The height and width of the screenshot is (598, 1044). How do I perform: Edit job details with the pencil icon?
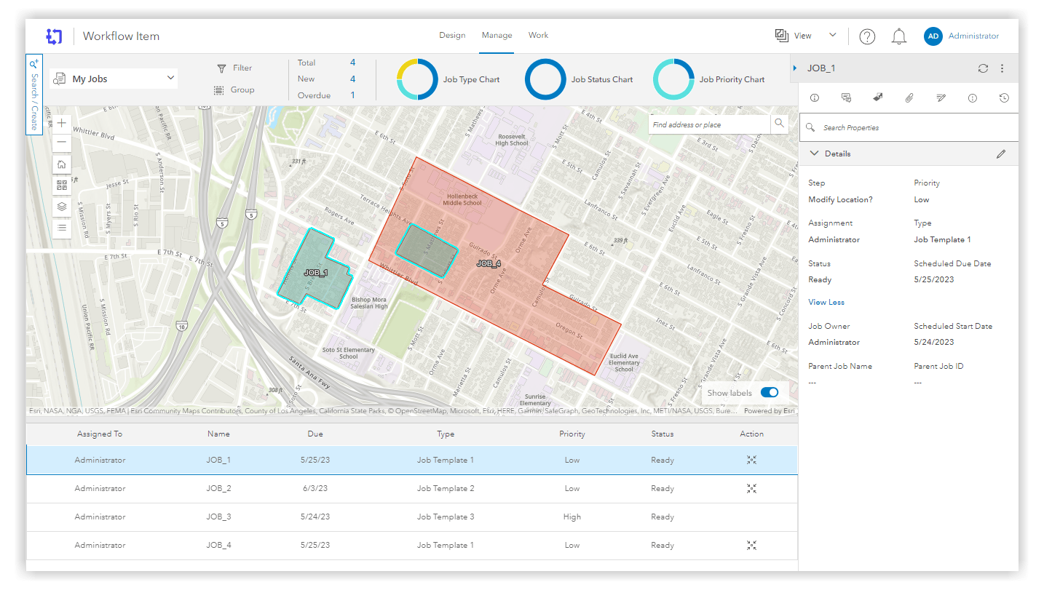point(1002,154)
